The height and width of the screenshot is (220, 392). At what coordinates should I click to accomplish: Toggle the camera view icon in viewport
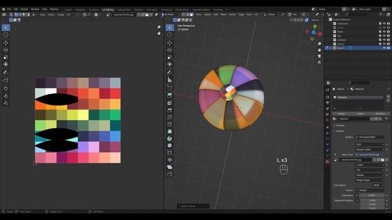coord(319,56)
